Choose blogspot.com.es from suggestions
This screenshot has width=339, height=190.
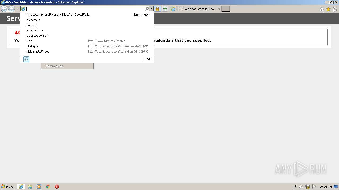pos(87,36)
